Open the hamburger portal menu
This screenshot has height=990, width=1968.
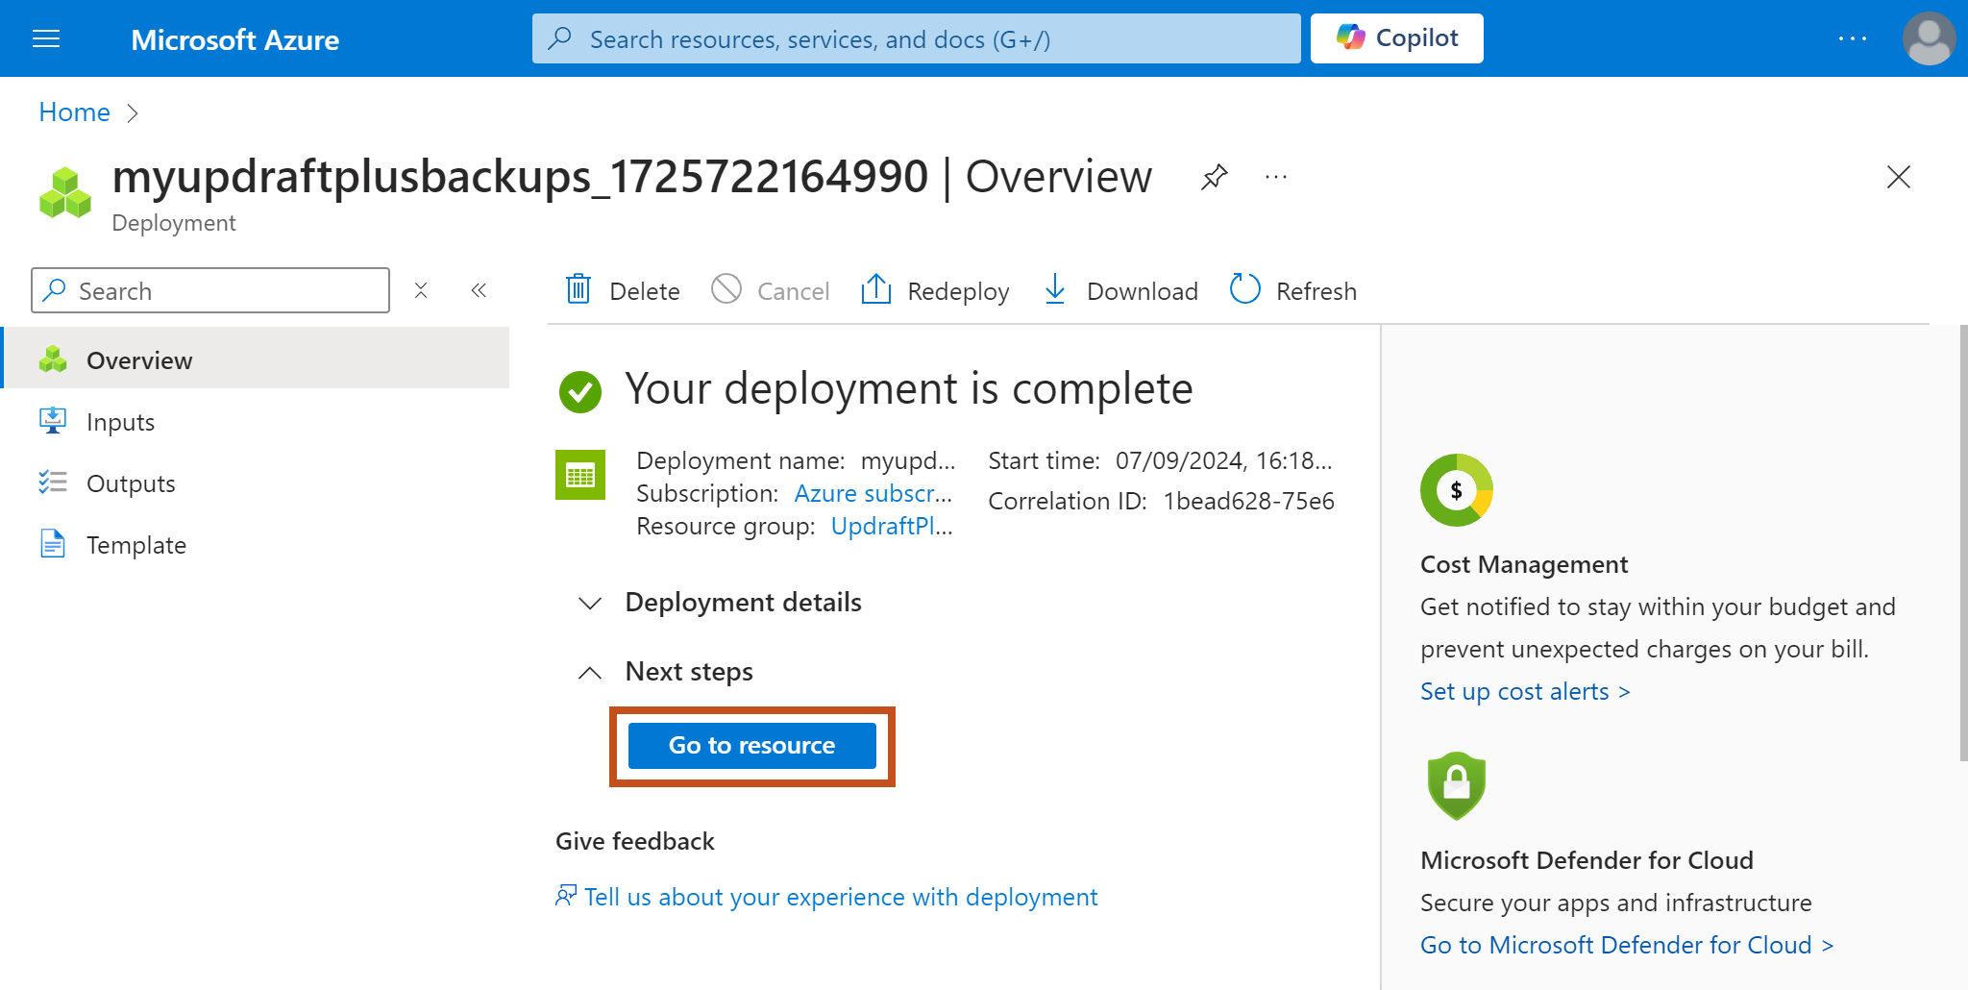(x=46, y=39)
